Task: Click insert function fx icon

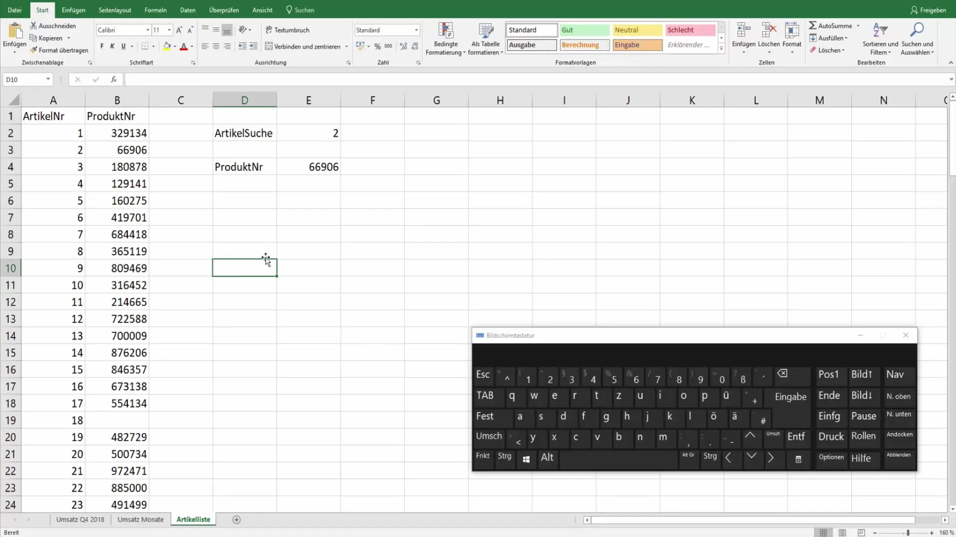Action: click(x=114, y=79)
